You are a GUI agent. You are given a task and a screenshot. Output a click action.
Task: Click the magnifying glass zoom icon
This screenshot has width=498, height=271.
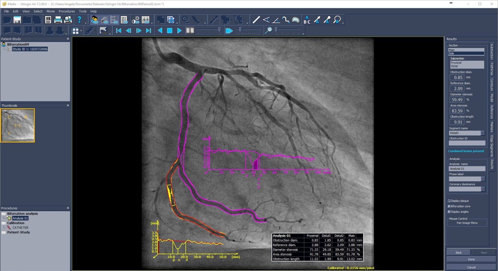click(268, 31)
